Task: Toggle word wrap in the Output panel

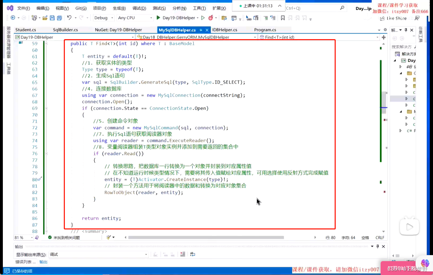Action: coord(192,254)
